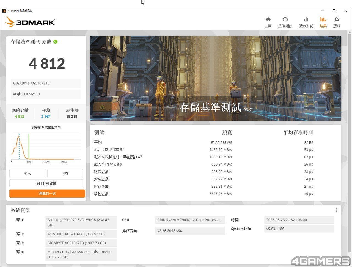This screenshot has width=352, height=267.
Task: Click the 3DMark logo
Action: pyautogui.click(x=30, y=22)
